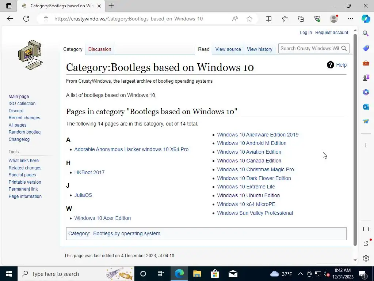Go back using the browser back arrow
This screenshot has width=374, height=281.
[10, 19]
